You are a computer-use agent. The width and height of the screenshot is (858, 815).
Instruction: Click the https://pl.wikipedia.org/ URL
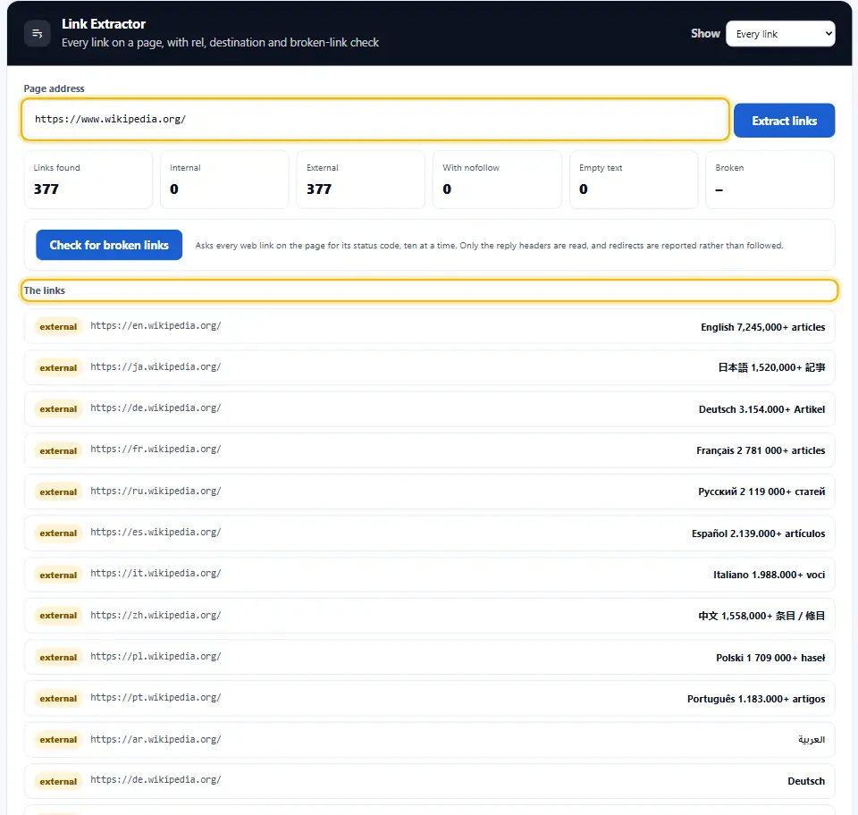coord(156,656)
